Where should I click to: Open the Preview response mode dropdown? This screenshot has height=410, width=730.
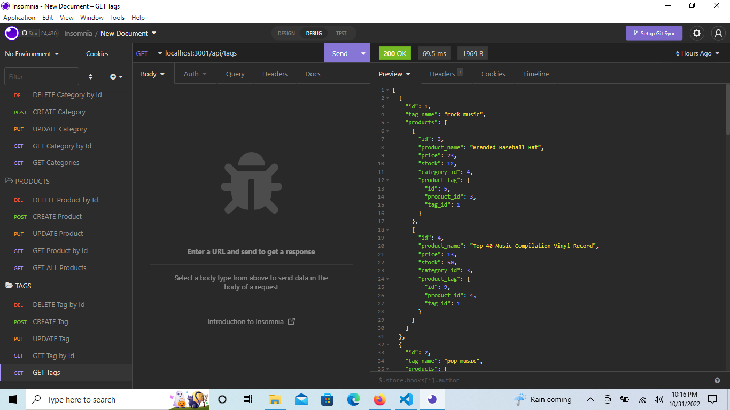coord(394,74)
